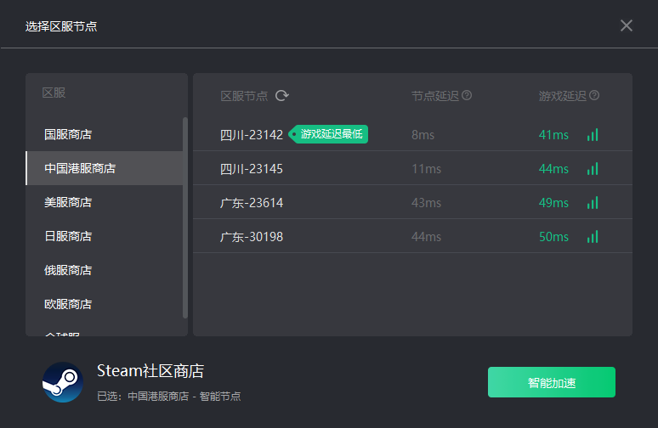The image size is (658, 428).
Task: Click the 游戏延迟 help question icon
Action: coord(594,95)
